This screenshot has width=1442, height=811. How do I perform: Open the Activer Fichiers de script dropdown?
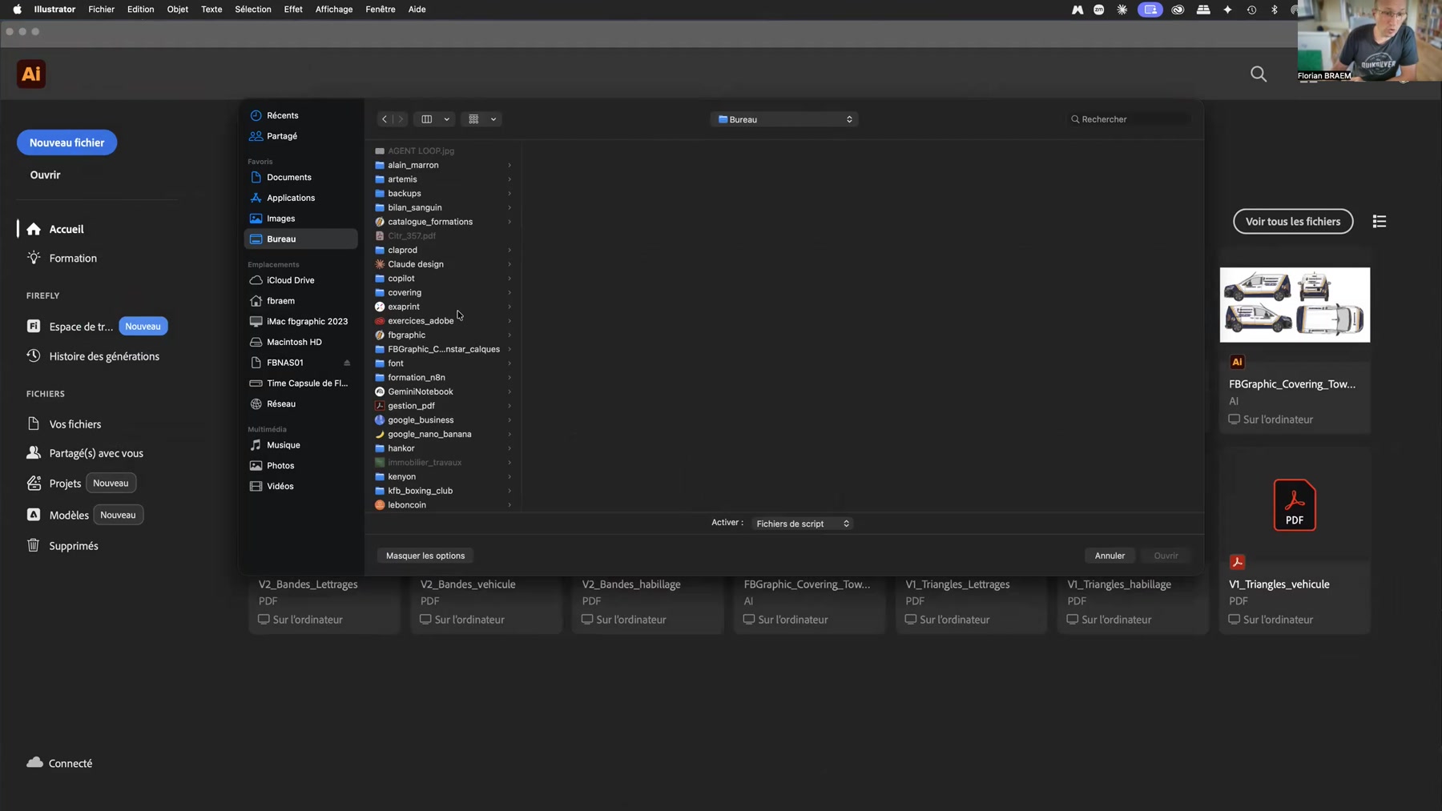coord(802,524)
